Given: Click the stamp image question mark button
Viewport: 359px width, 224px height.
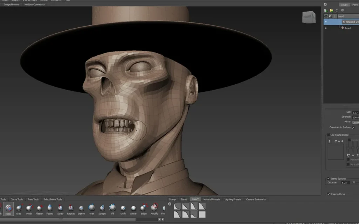Looking at the screenshot, I should click(x=330, y=141).
